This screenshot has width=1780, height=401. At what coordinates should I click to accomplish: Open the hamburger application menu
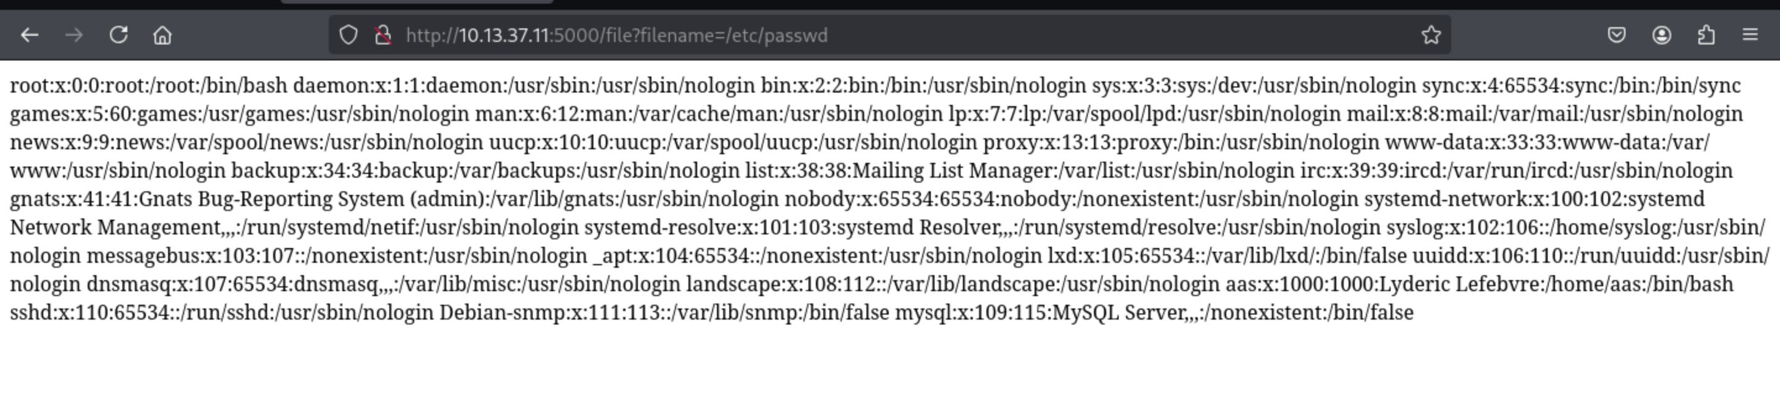(x=1750, y=35)
